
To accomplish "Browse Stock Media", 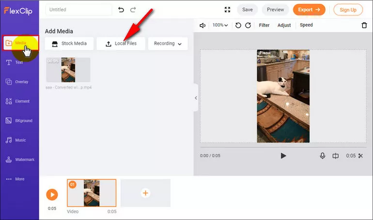I will (x=69, y=44).
